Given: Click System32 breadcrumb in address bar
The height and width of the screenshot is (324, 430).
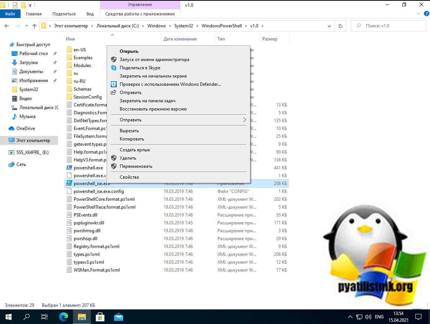Looking at the screenshot, I should tap(183, 26).
